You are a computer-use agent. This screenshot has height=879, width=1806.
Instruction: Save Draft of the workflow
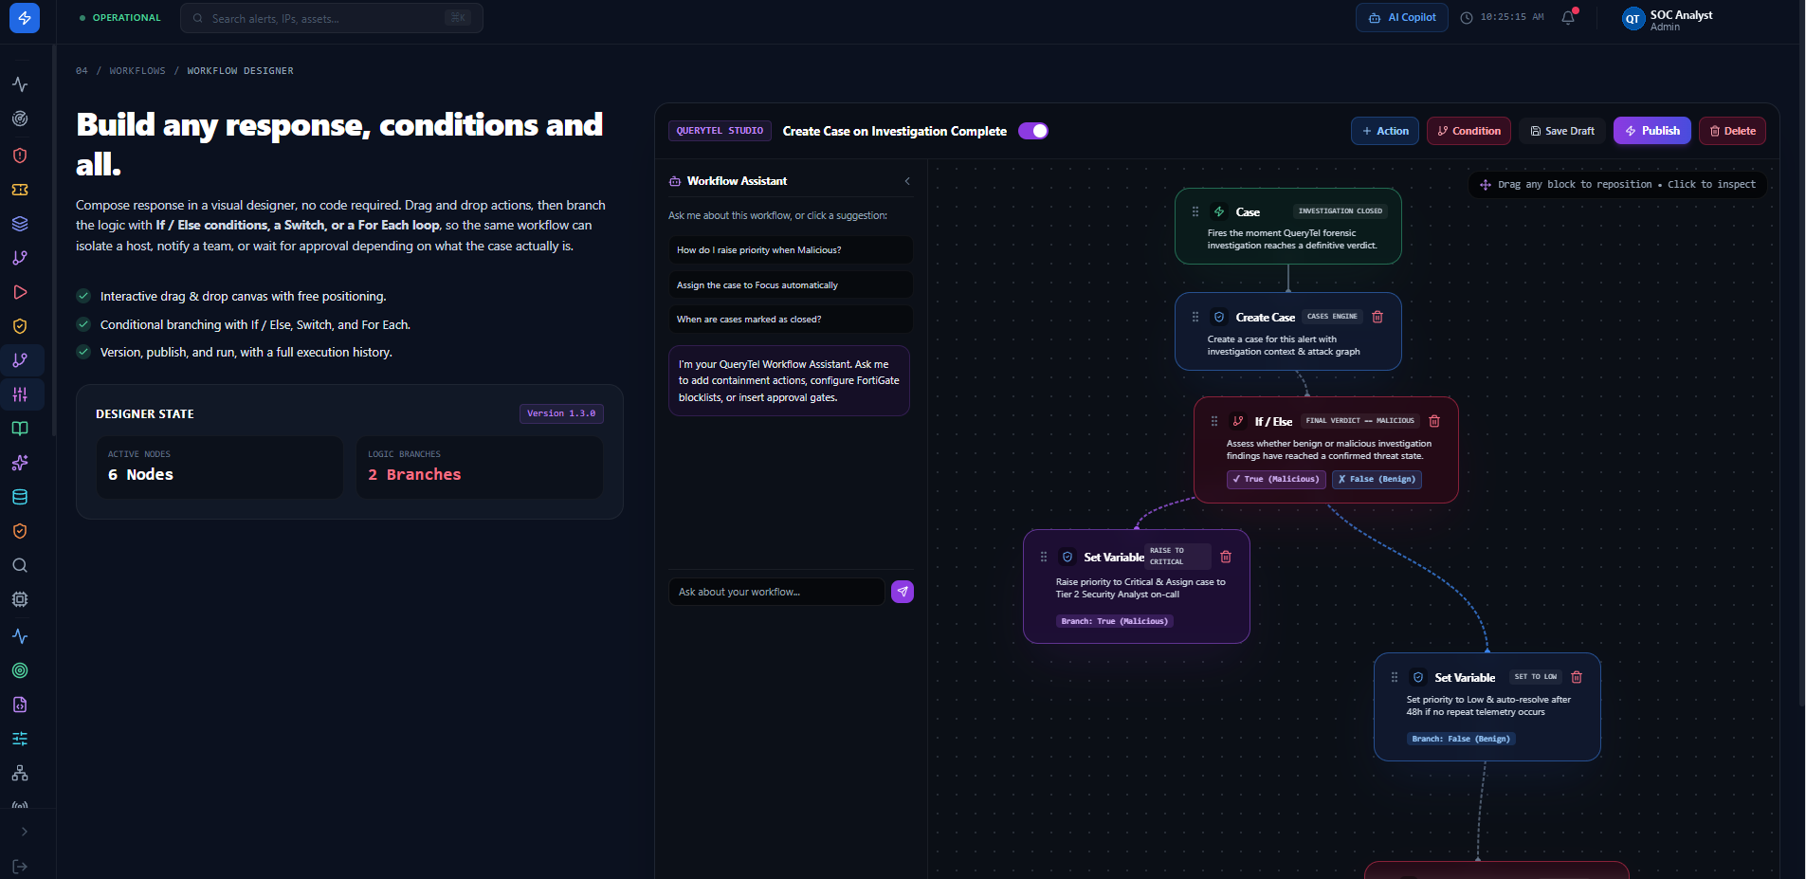click(x=1562, y=131)
